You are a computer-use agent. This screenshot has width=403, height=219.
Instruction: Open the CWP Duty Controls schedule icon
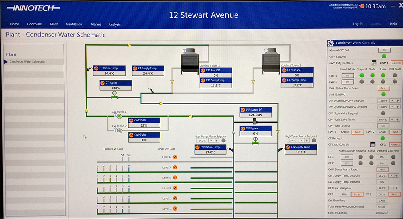374,63
